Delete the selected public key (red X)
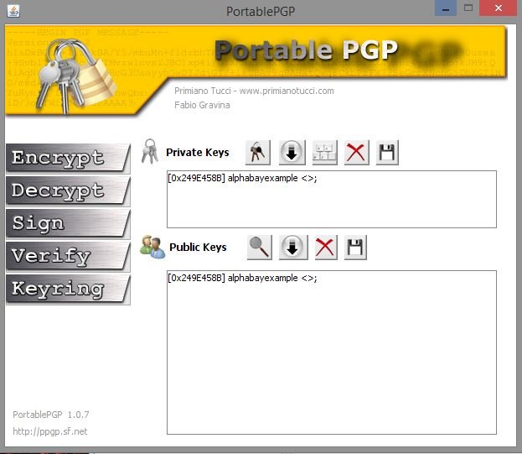522x454 pixels. click(x=325, y=247)
